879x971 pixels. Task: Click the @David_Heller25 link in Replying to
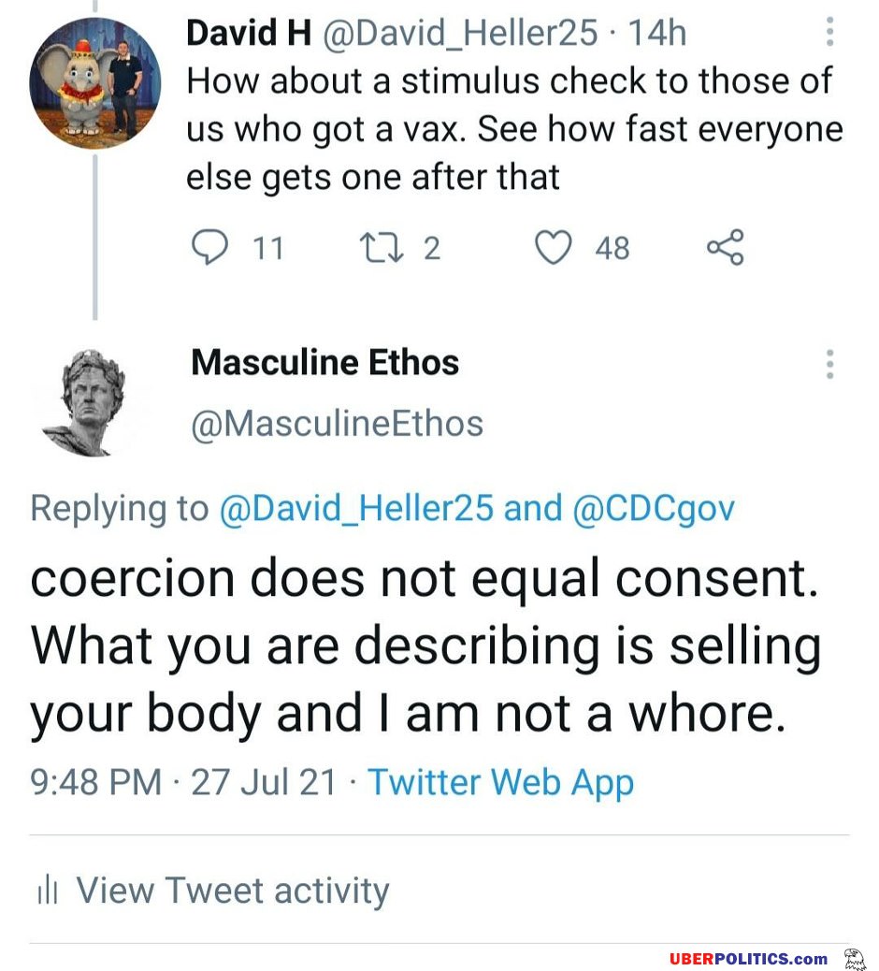tap(356, 509)
